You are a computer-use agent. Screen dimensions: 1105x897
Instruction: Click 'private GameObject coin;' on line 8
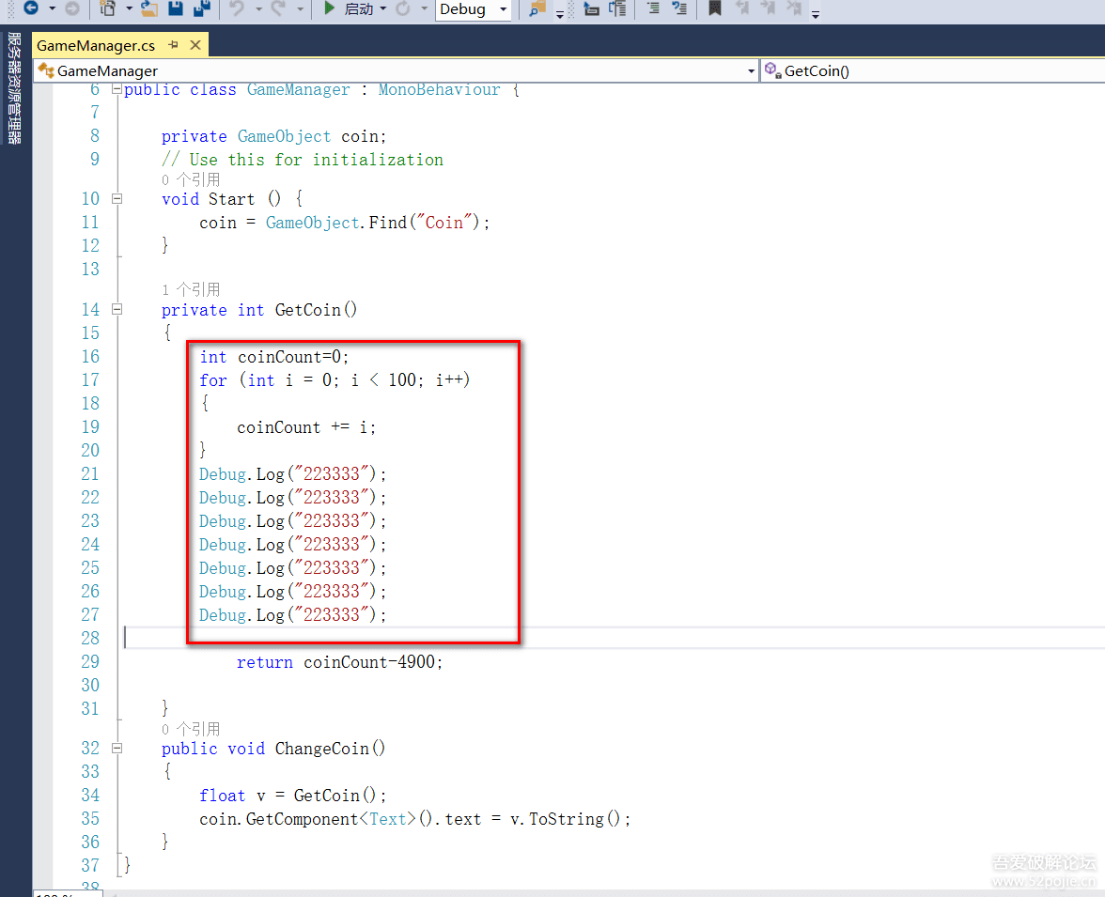pos(274,136)
